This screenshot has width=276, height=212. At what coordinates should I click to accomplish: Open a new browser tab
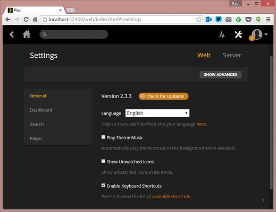(x=71, y=10)
